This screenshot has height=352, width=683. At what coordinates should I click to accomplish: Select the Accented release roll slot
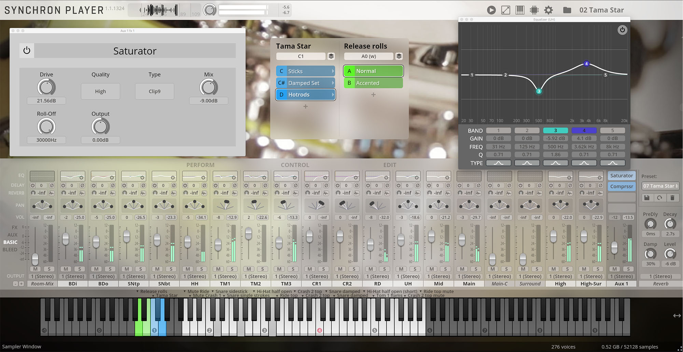(373, 83)
